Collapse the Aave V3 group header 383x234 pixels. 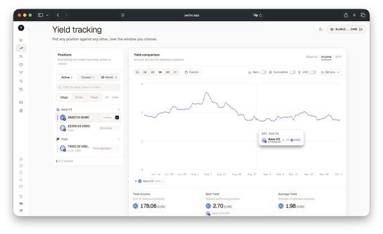pos(88,109)
